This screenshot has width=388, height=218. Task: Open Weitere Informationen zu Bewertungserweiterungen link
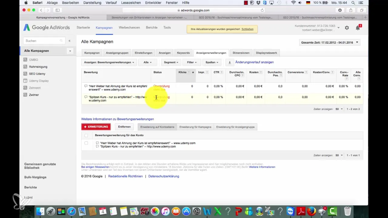117,119
